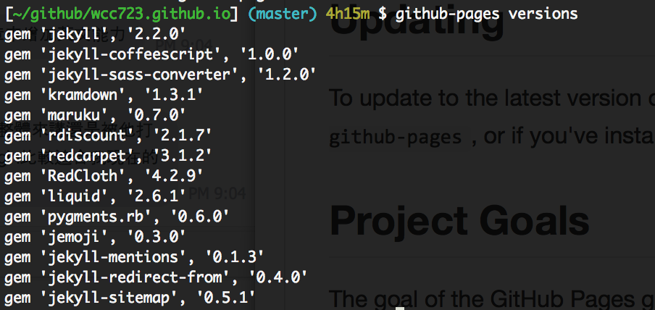Click the gem 'liquid', '2.6.1' line

(95, 196)
